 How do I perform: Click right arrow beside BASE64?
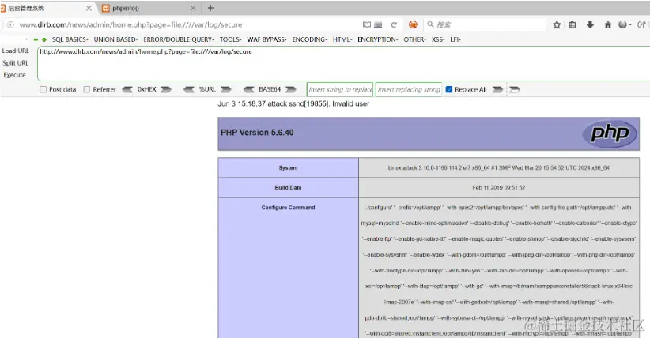point(290,89)
